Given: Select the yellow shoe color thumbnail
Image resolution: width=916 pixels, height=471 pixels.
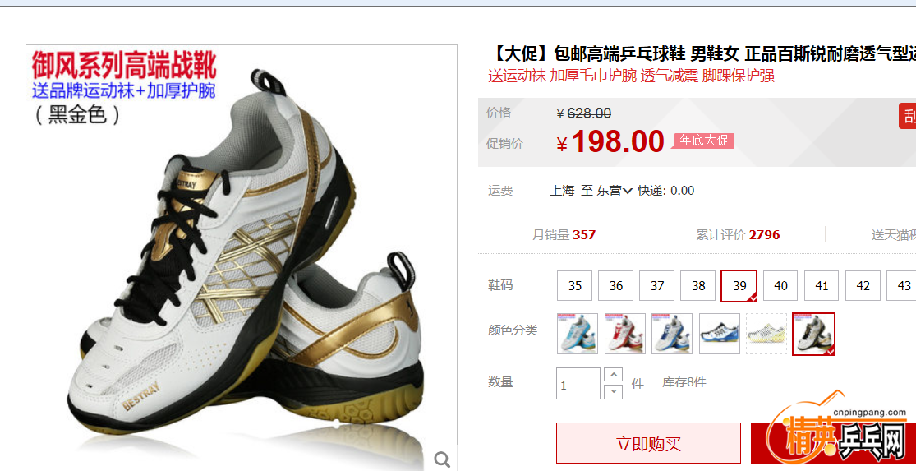Looking at the screenshot, I should pos(766,334).
